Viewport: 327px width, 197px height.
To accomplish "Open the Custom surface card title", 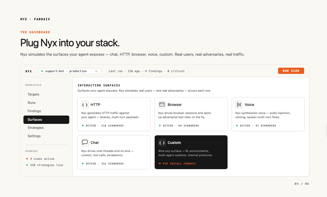I will (x=174, y=143).
